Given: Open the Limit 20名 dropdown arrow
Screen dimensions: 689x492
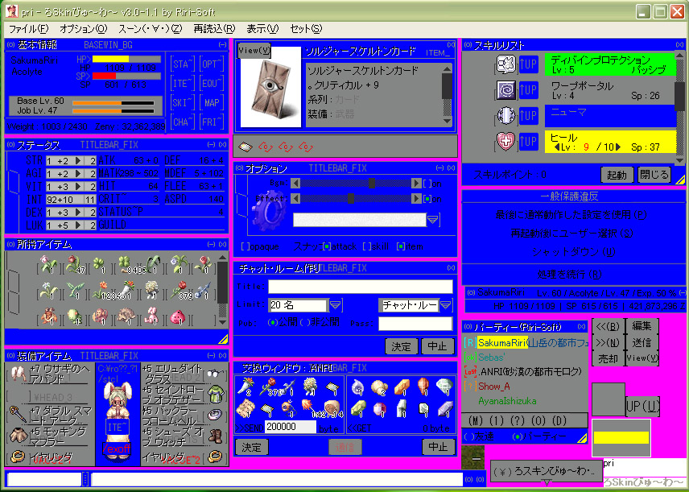Looking at the screenshot, I should [x=336, y=304].
